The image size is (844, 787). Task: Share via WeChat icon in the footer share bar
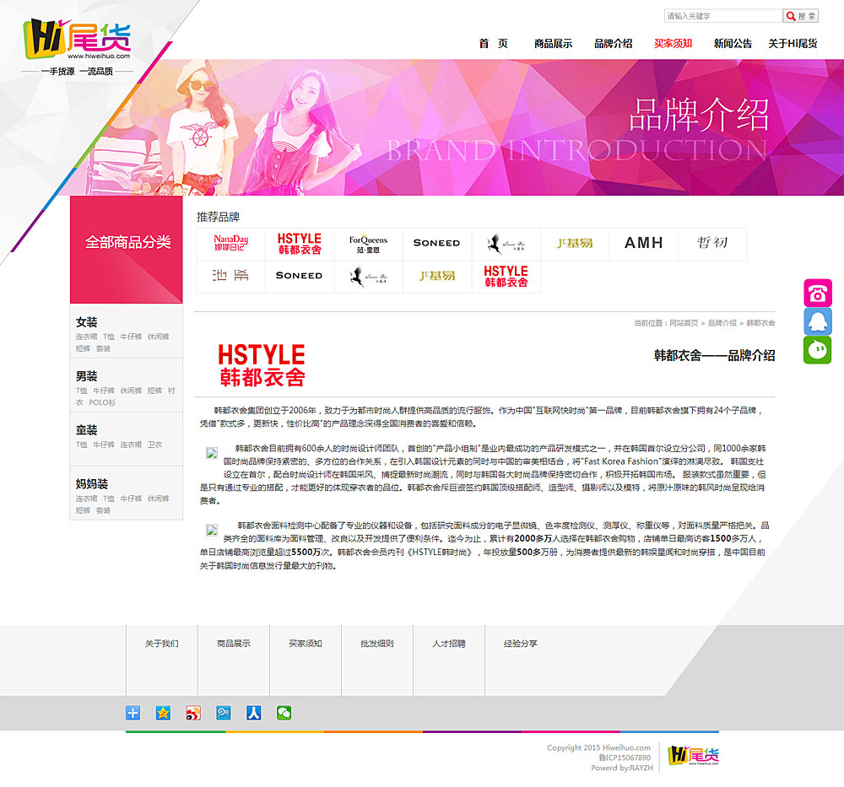[284, 713]
